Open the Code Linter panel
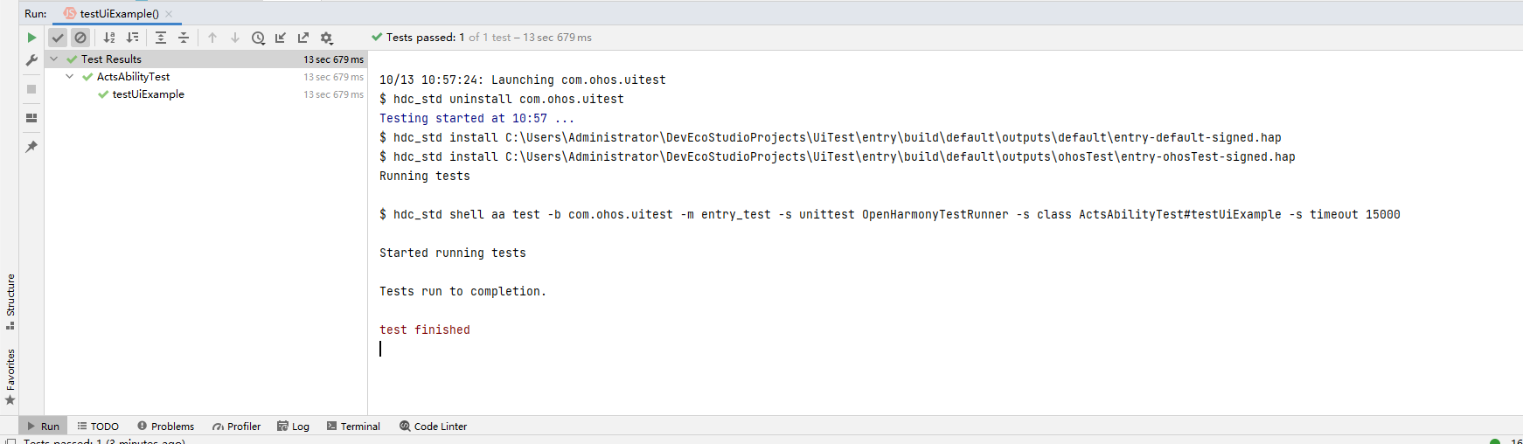 [433, 427]
